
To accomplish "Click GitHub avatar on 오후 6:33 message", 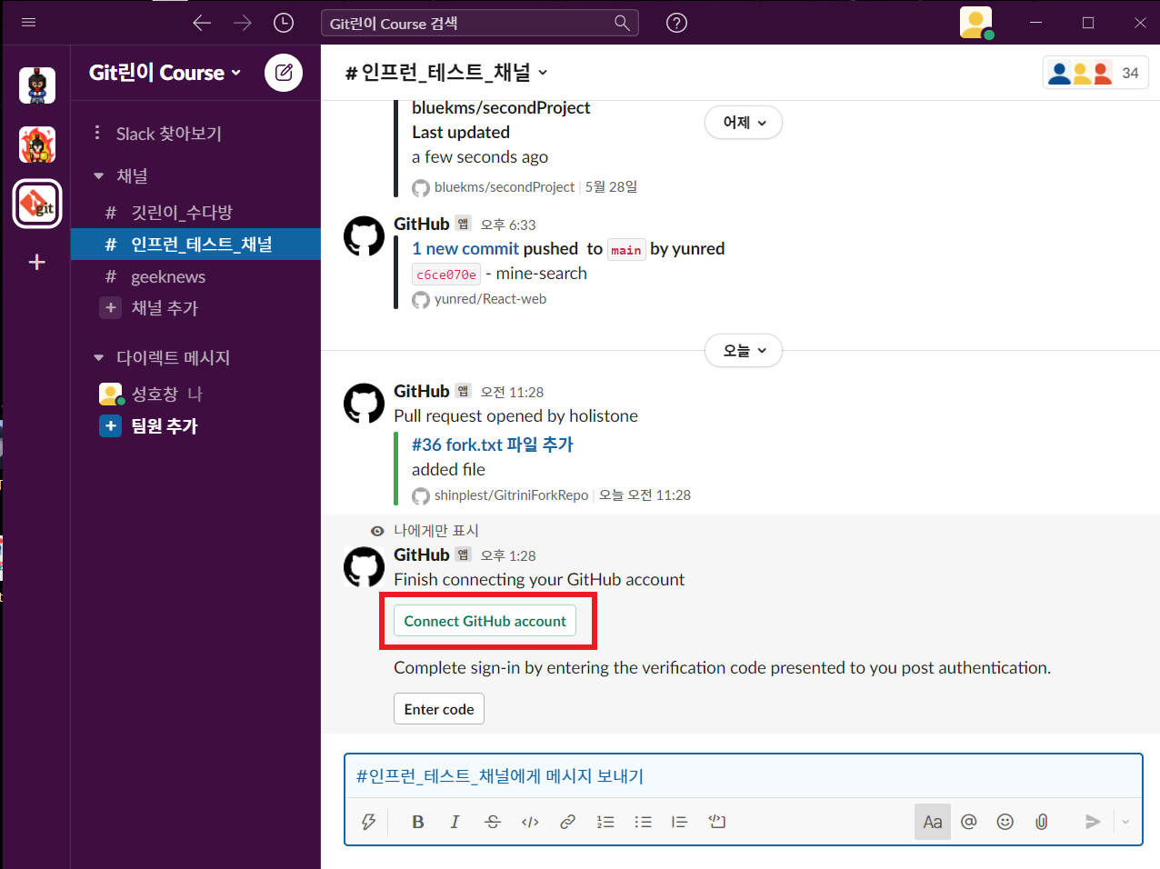I will [x=364, y=236].
